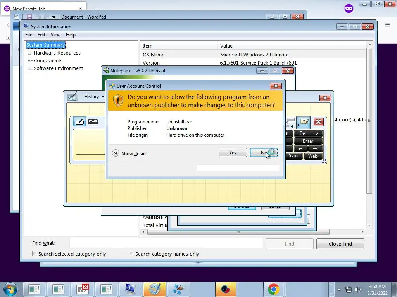Expand Show details in User Account Control

pyautogui.click(x=129, y=153)
